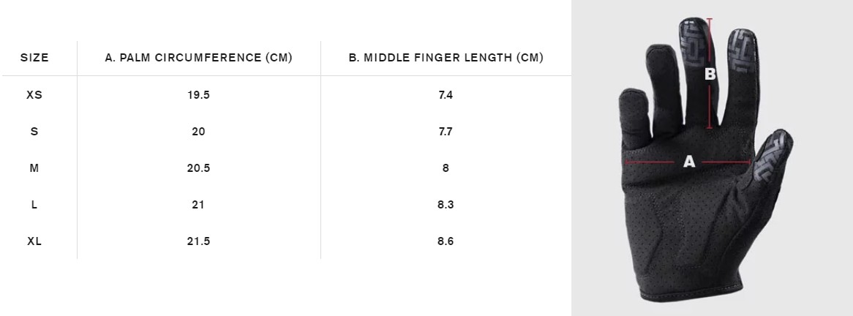Select the M size row label
This screenshot has width=853, height=316.
[x=34, y=168]
